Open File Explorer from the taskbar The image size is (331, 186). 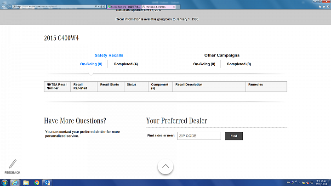pos(26,183)
